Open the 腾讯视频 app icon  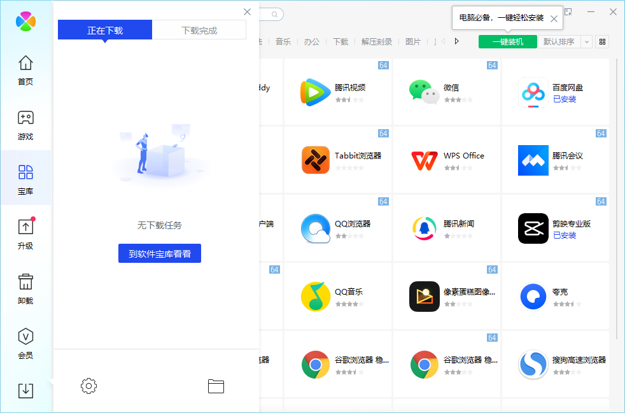315,92
